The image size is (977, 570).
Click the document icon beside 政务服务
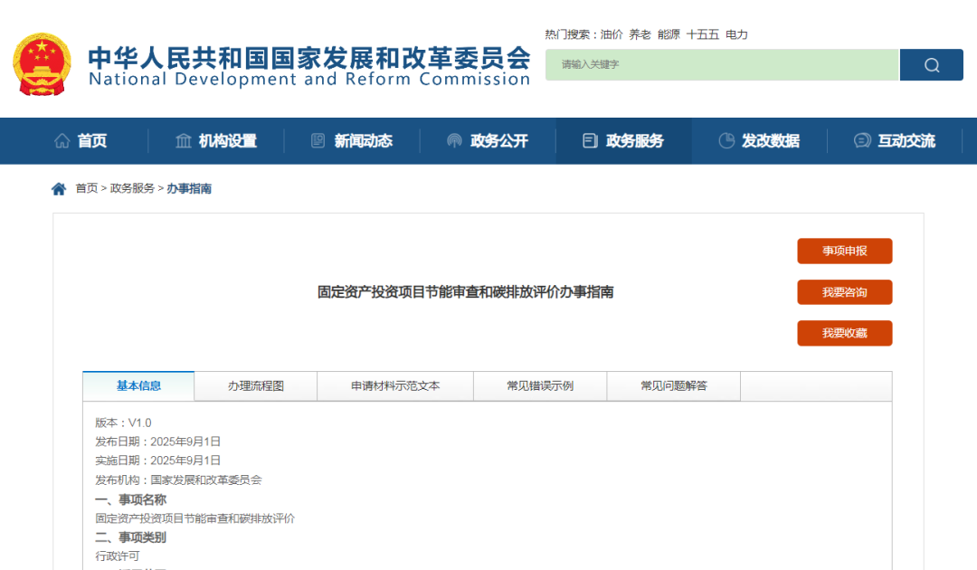coord(590,141)
